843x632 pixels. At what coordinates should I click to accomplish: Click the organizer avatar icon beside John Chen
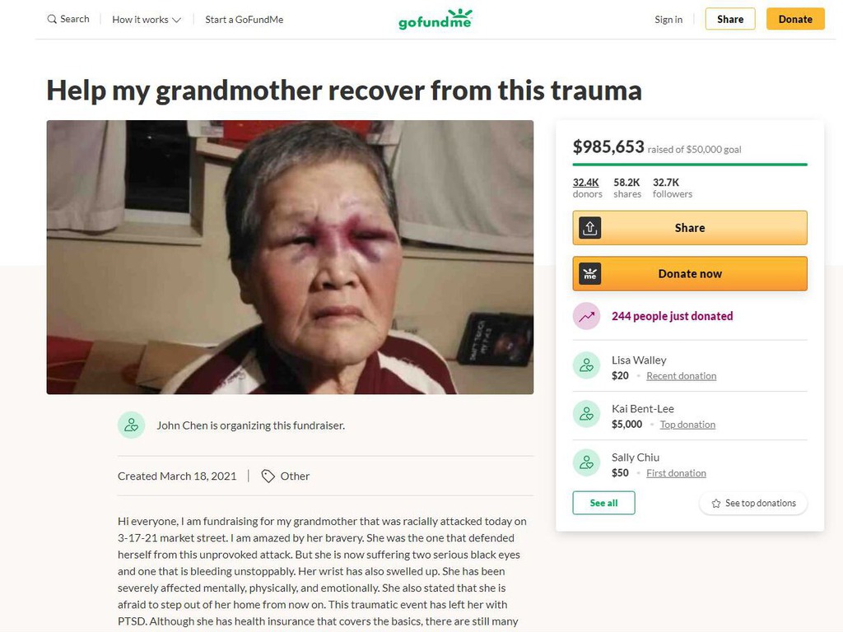pos(131,425)
